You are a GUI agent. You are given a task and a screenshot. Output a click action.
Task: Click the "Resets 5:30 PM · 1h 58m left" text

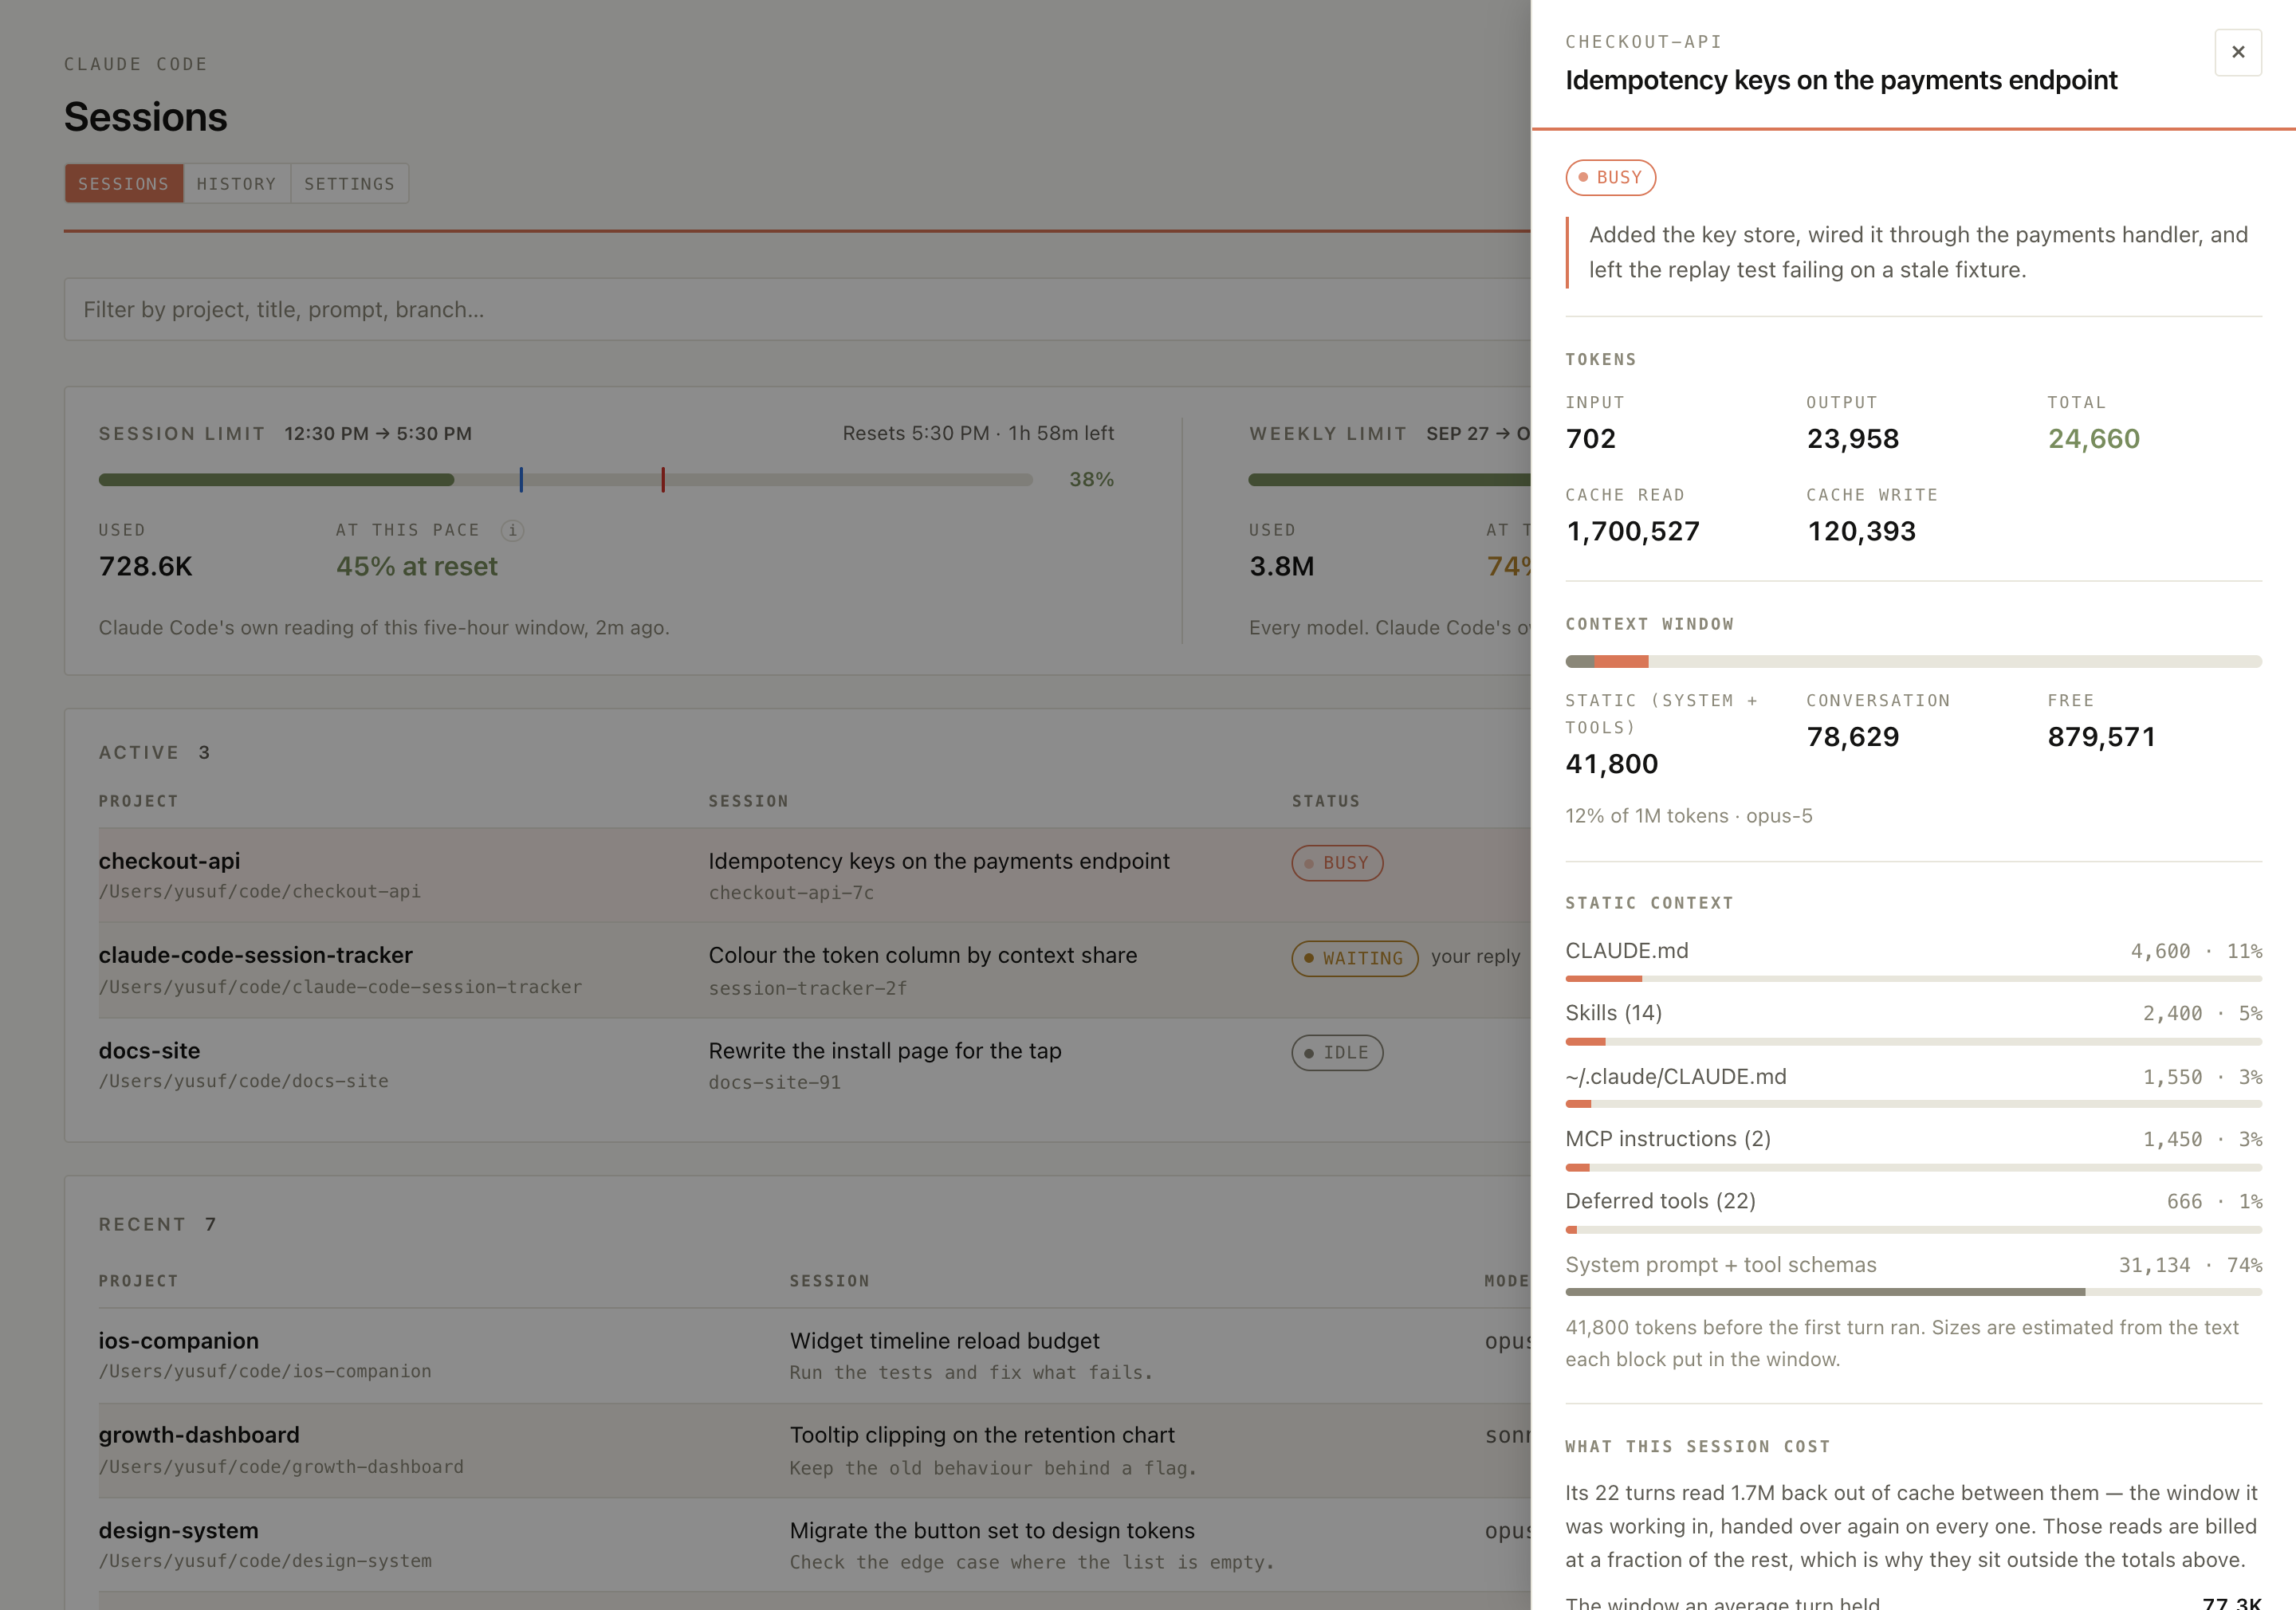(x=978, y=434)
